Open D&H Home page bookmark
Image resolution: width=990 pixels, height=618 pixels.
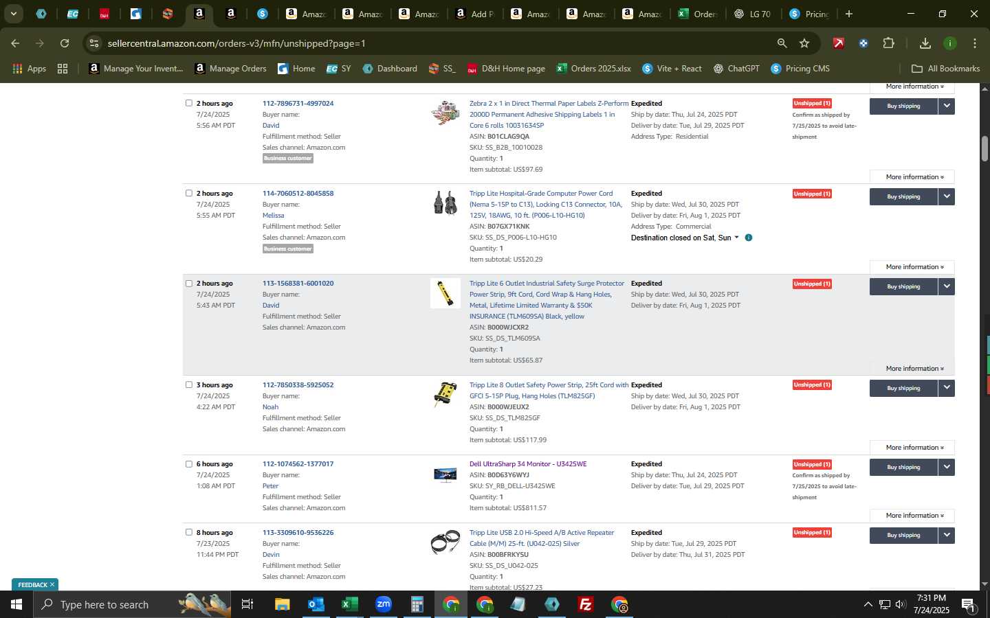coord(506,69)
